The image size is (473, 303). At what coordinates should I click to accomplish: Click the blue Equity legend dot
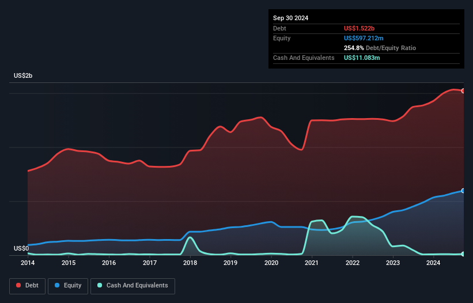pos(57,285)
